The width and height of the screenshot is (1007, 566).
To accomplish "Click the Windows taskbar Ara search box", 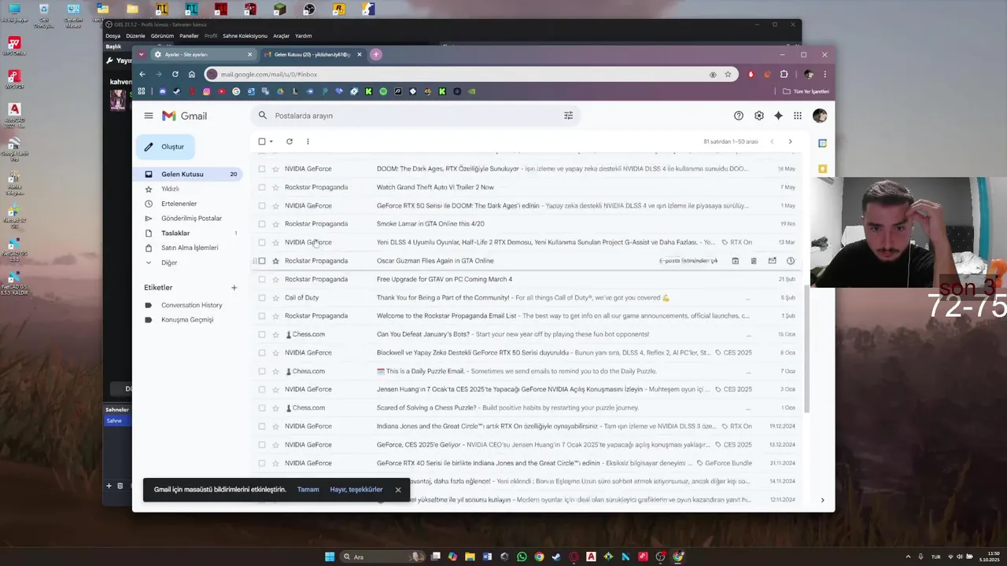I will click(383, 557).
